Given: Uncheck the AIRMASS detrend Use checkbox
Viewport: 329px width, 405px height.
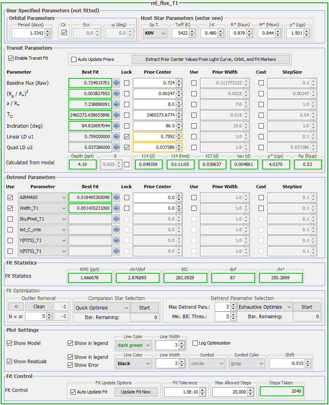Looking at the screenshot, I should [10, 197].
